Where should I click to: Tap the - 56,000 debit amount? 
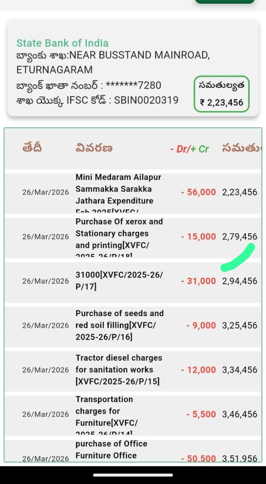tap(198, 192)
